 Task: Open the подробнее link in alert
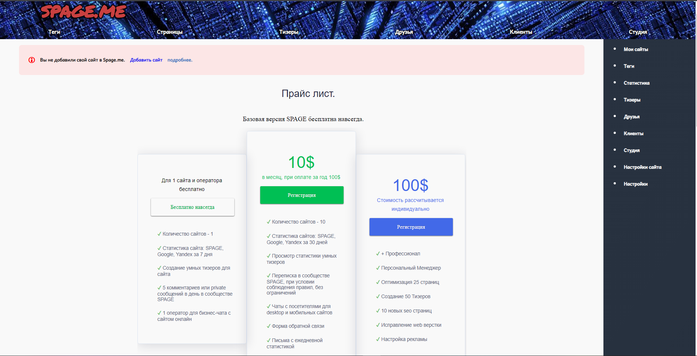click(180, 60)
